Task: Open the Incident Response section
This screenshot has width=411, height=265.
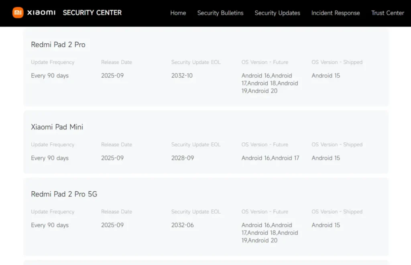Action: coord(336,13)
